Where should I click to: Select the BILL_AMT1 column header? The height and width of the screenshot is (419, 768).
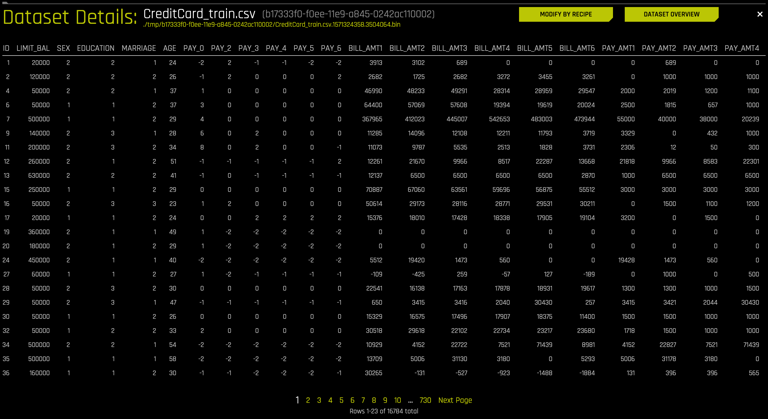pos(365,48)
